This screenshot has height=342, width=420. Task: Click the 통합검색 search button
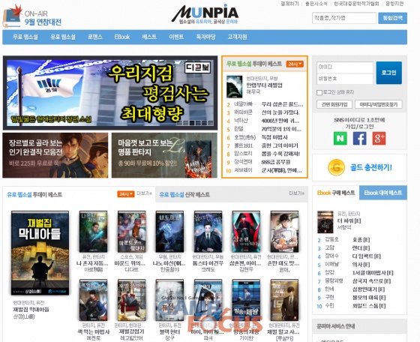coord(393,18)
